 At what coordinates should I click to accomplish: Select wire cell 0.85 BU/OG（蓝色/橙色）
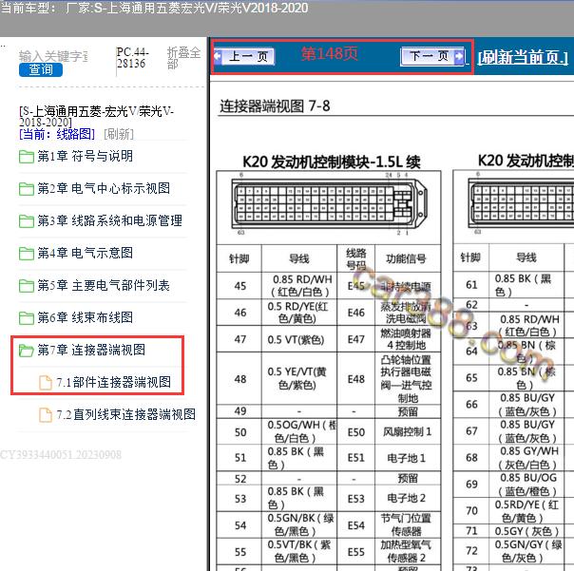pyautogui.click(x=526, y=485)
